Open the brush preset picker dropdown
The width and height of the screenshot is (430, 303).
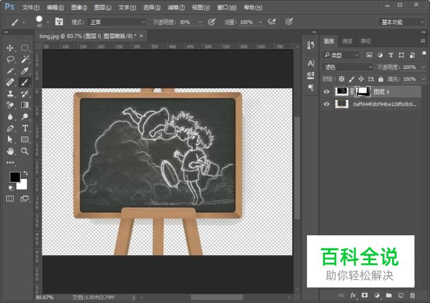pyautogui.click(x=48, y=22)
